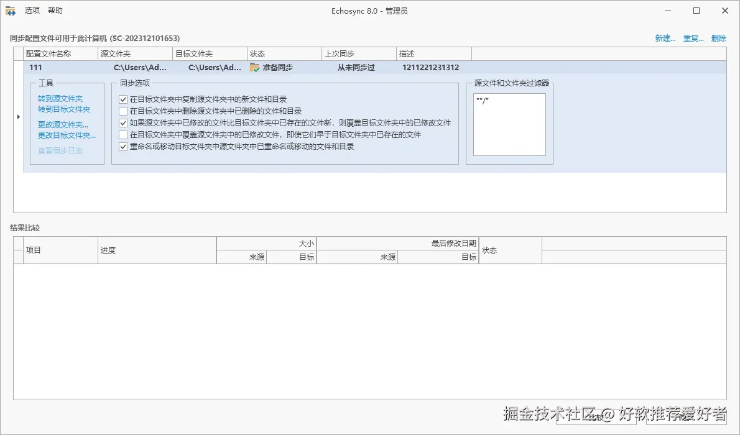The width and height of the screenshot is (740, 435).
Task: Click 准备同步 status text
Action: [x=278, y=68]
